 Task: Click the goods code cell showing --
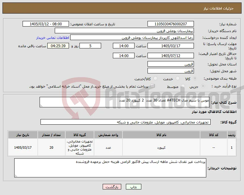[213, 147]
